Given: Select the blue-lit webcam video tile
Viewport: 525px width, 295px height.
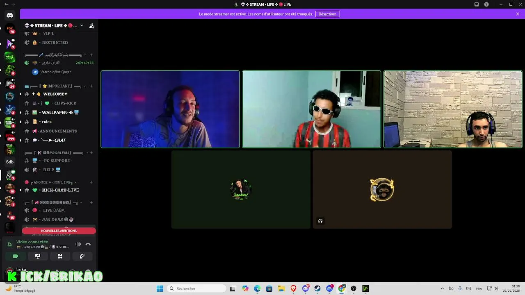Looking at the screenshot, I should [170, 109].
